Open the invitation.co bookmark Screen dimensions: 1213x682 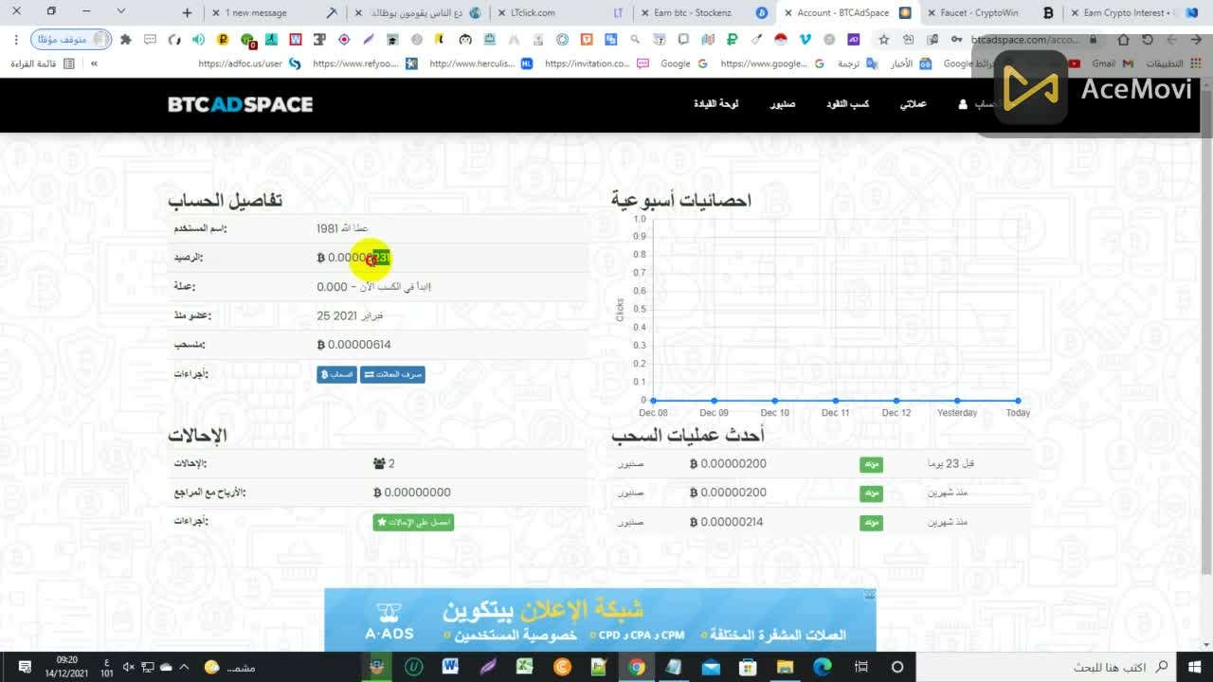tap(597, 63)
